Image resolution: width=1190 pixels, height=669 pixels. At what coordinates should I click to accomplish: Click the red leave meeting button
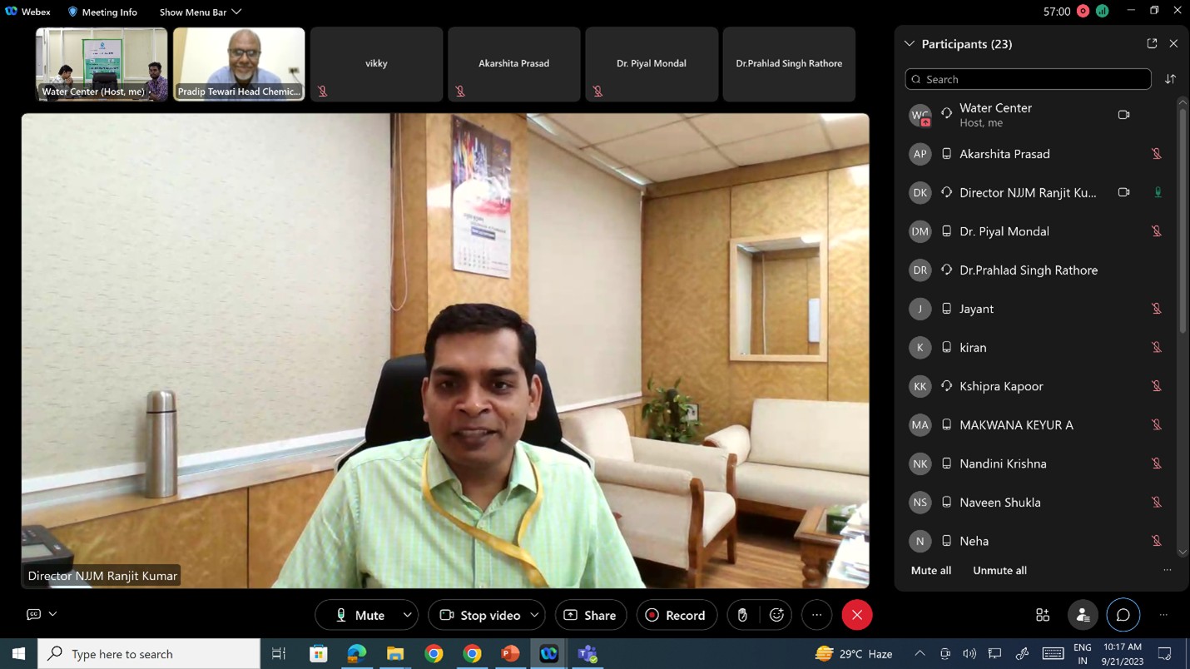tap(856, 615)
